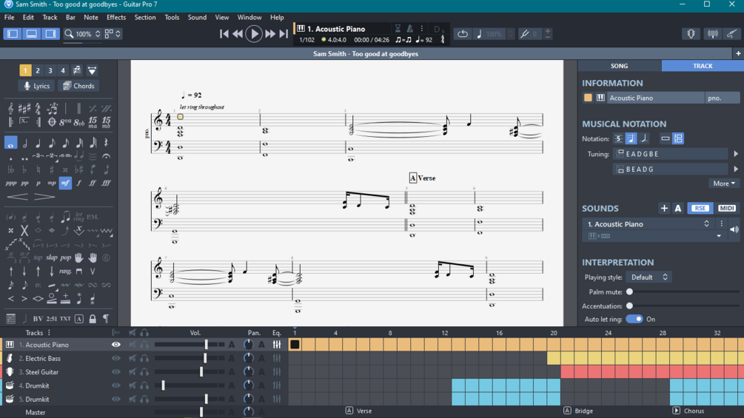Viewport: 744px width, 418px height.
Task: Jump to the first bar
Action: click(224, 34)
